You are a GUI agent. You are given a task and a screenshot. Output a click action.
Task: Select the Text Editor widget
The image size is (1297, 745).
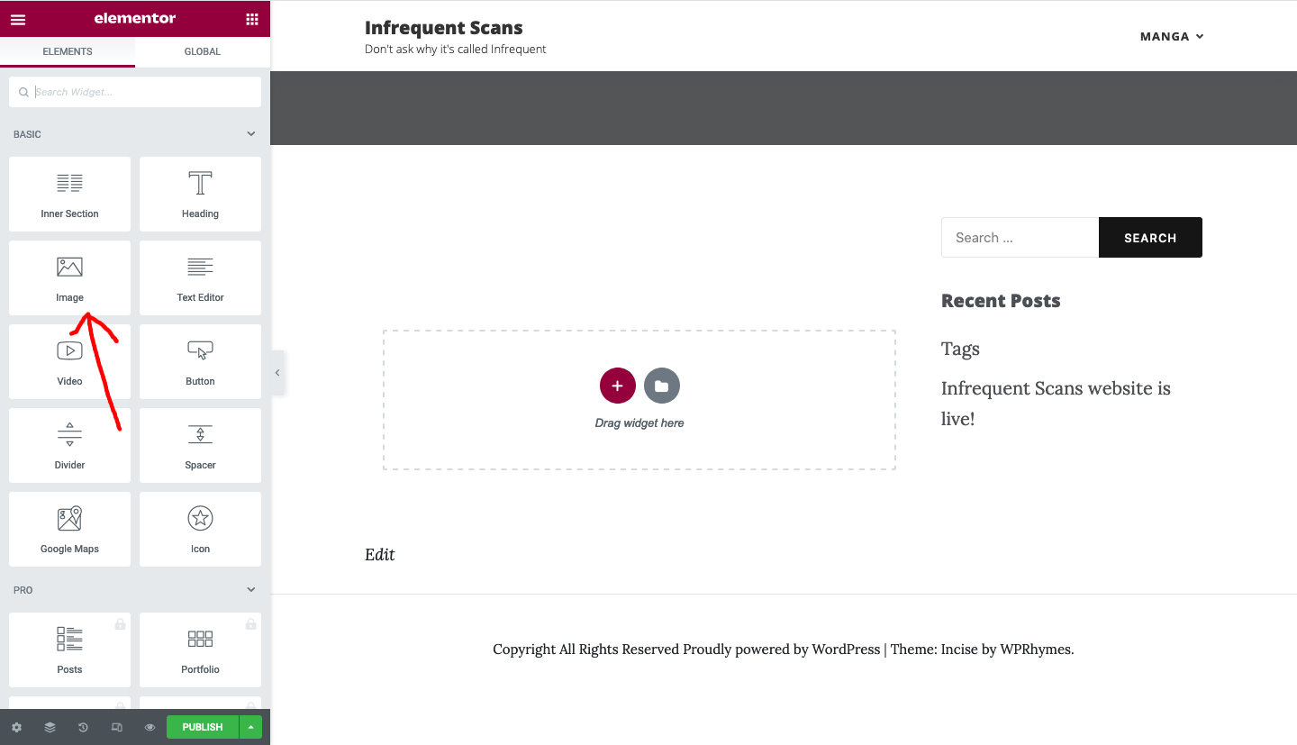(x=200, y=277)
